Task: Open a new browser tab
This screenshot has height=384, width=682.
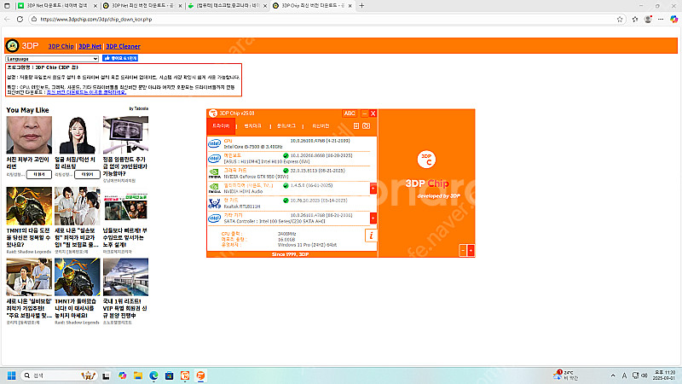Action: coord(361,6)
